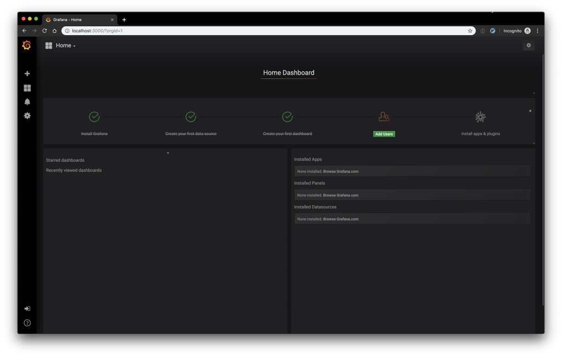The height and width of the screenshot is (357, 562).
Task: Open Browse Grafana.com under Installed Apps
Action: point(340,172)
